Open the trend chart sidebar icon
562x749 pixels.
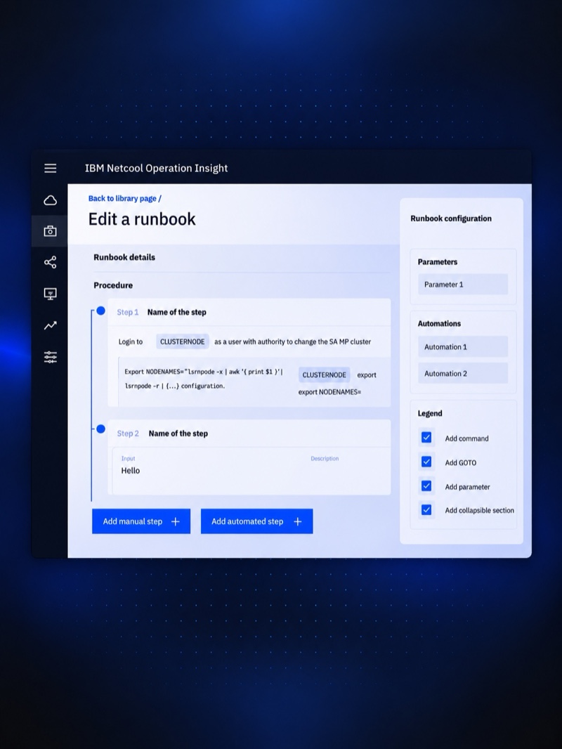(x=50, y=325)
